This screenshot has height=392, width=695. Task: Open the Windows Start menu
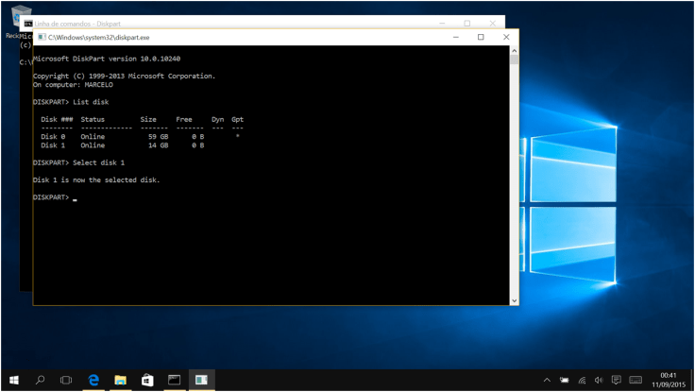[13, 380]
